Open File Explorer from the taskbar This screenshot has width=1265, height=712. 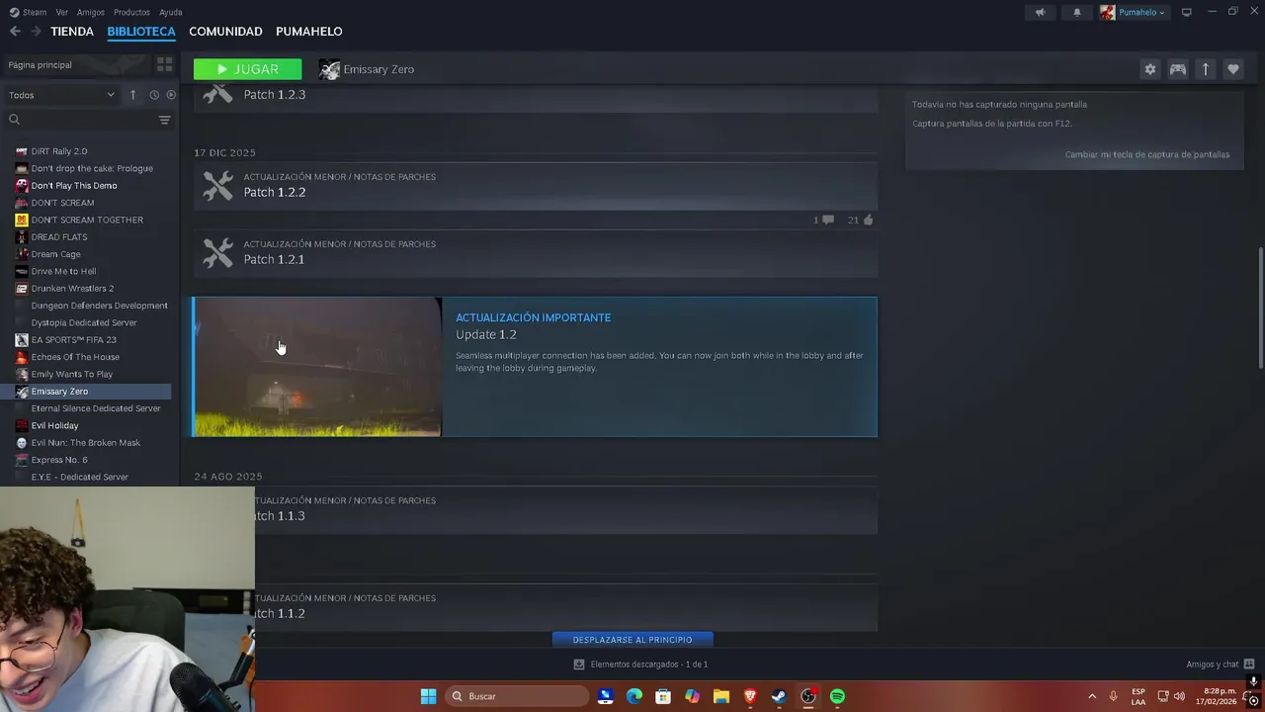click(x=721, y=696)
